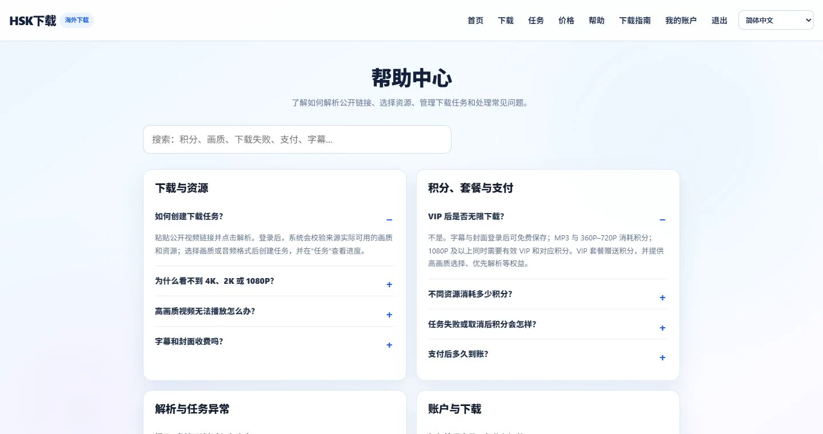Open 帮助 in the navigation bar

(x=597, y=21)
